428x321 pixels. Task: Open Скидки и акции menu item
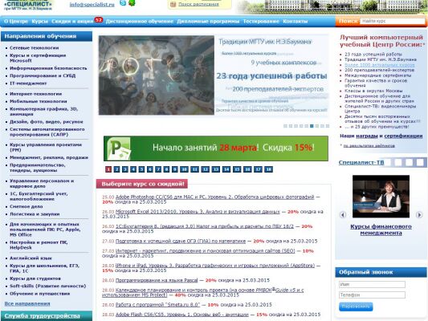click(x=72, y=22)
